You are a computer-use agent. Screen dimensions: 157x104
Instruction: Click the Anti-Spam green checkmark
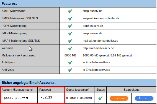click(x=70, y=63)
